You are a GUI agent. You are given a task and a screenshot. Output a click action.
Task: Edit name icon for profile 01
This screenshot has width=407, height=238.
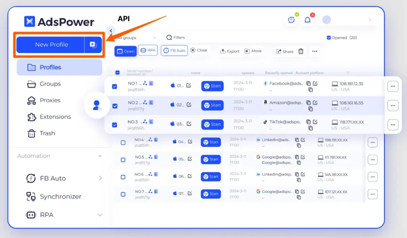click(189, 85)
